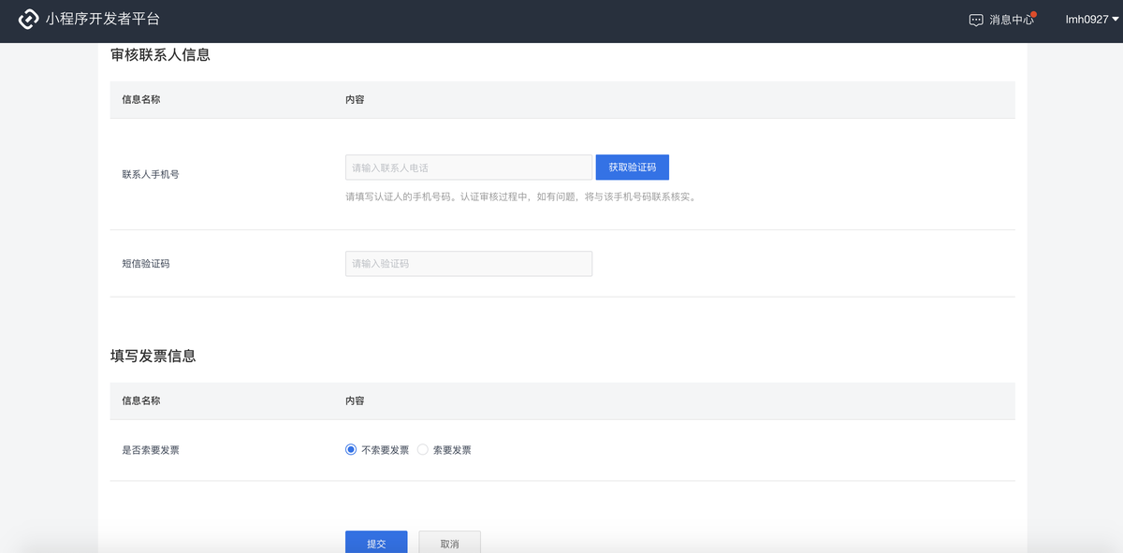This screenshot has width=1123, height=553.
Task: Click the 索要发票 option label text
Action: click(x=452, y=450)
